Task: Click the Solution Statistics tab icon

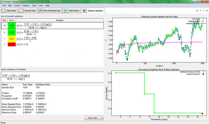Action: pyautogui.click(x=84, y=11)
